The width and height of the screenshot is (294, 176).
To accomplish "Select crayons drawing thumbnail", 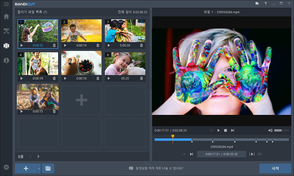I will point(81,63).
